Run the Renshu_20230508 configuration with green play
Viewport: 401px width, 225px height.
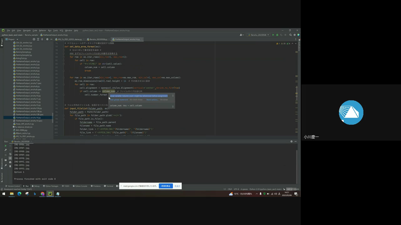(x=273, y=35)
